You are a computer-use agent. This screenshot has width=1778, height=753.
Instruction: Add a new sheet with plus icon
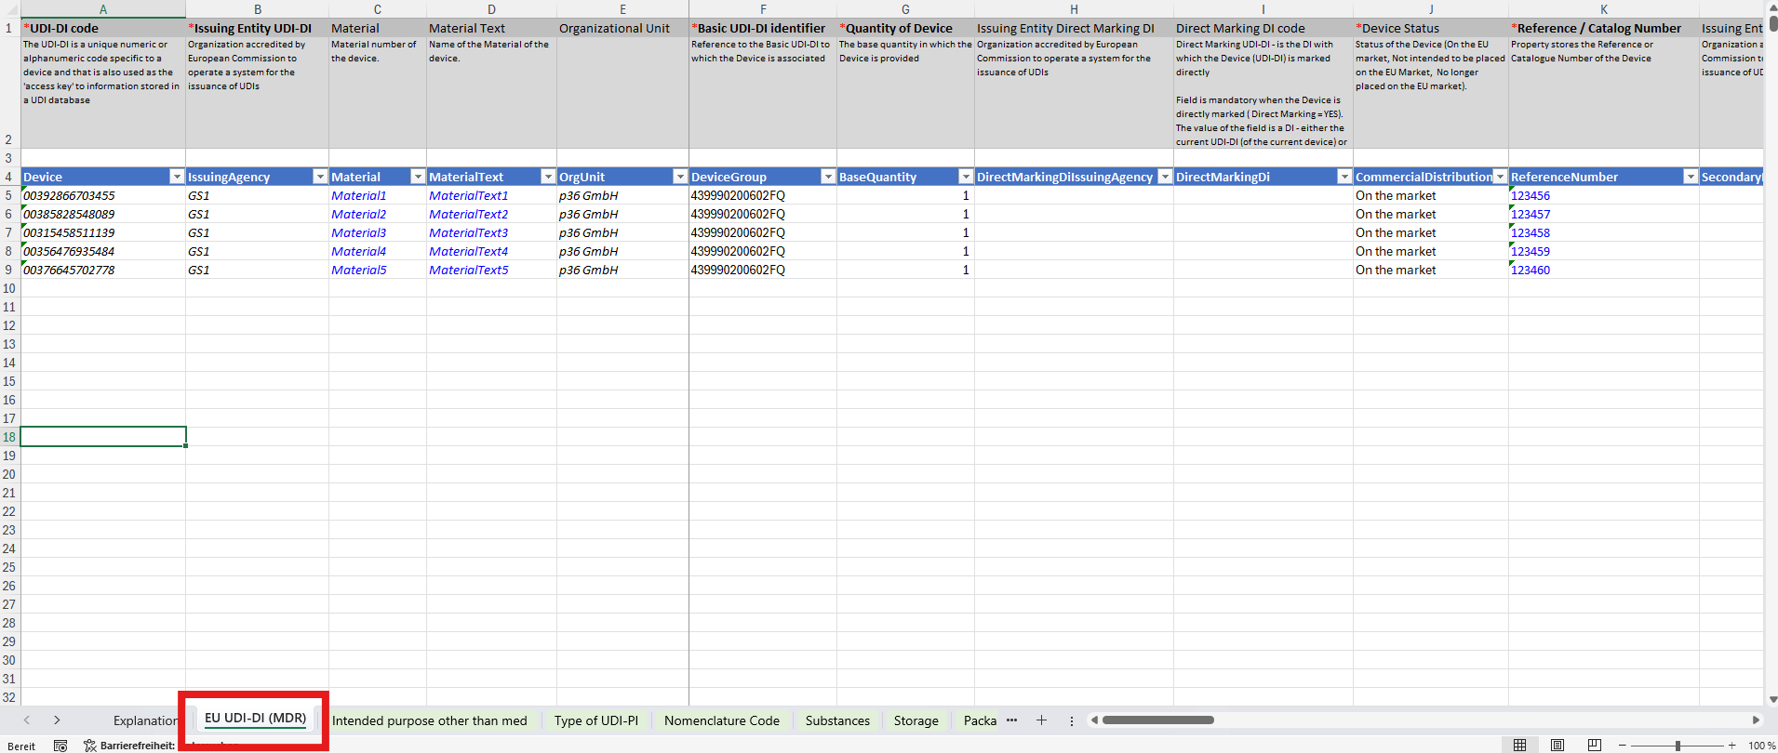click(x=1041, y=720)
